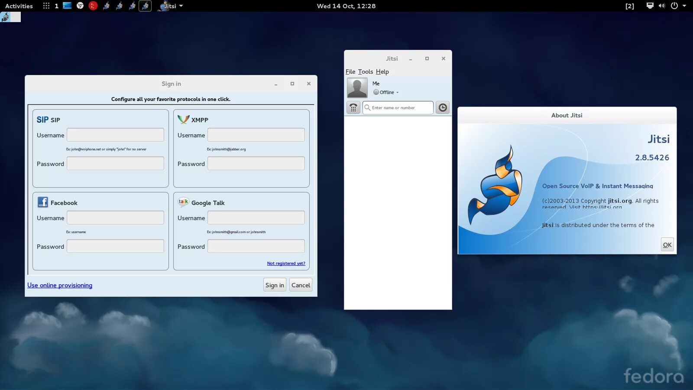Click the network icon in top bar
693x390 pixels.
click(x=650, y=6)
